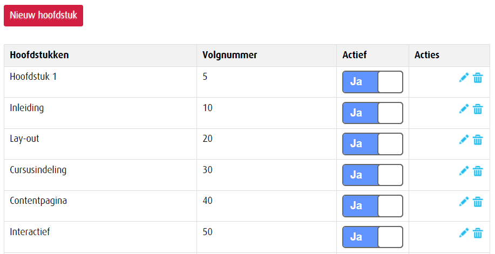Deactivate the Contentpagina chapter toggle

[372, 206]
